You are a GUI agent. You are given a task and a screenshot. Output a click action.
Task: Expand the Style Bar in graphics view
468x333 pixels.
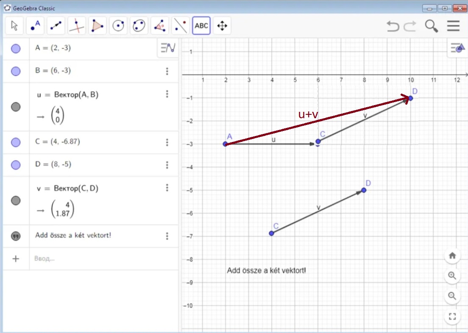click(457, 48)
